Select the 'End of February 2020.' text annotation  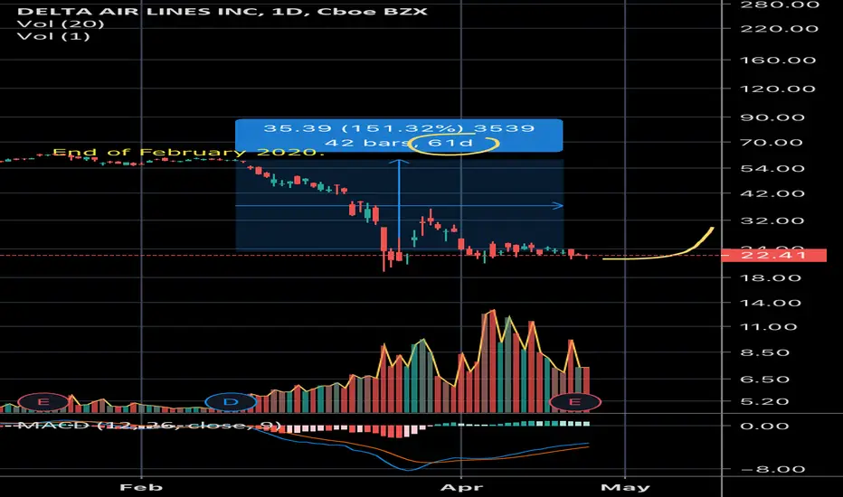click(x=188, y=152)
